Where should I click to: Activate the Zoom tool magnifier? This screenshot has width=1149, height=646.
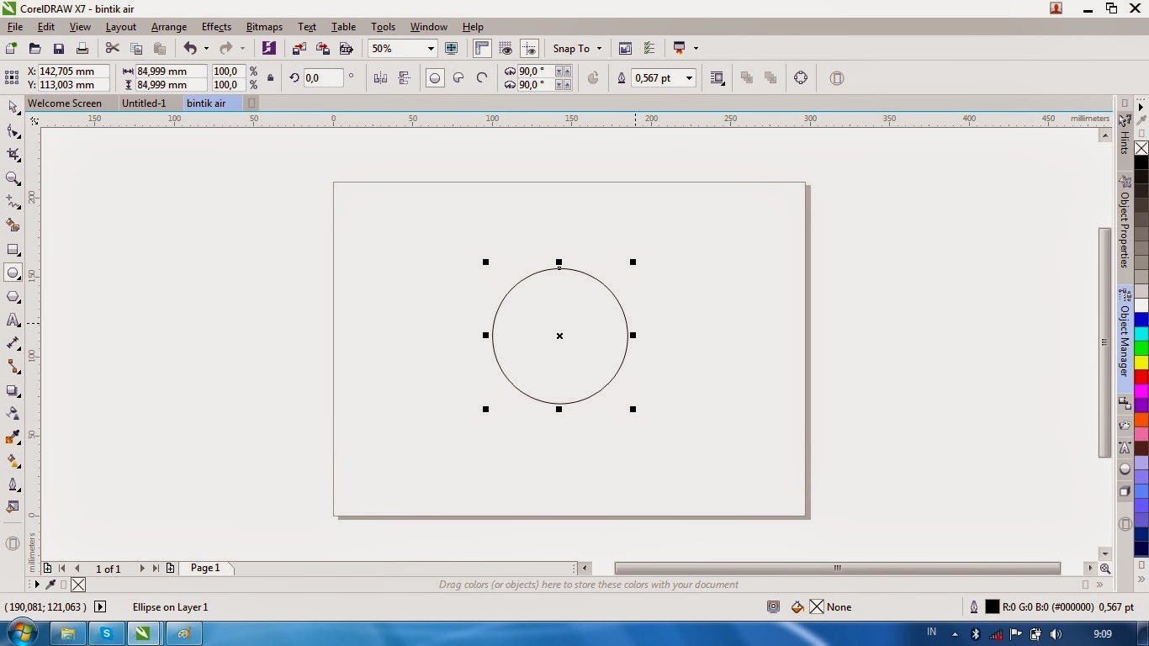click(13, 178)
